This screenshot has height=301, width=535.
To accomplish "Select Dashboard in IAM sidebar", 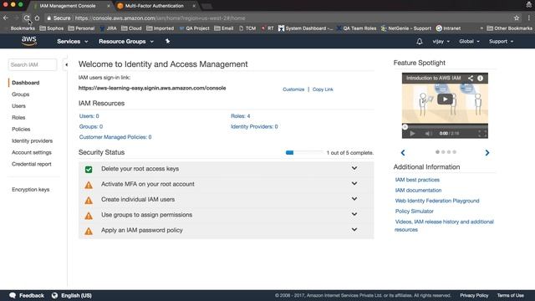I will click(26, 83).
